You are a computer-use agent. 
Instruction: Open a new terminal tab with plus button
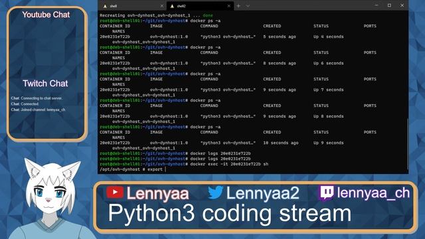[238, 6]
